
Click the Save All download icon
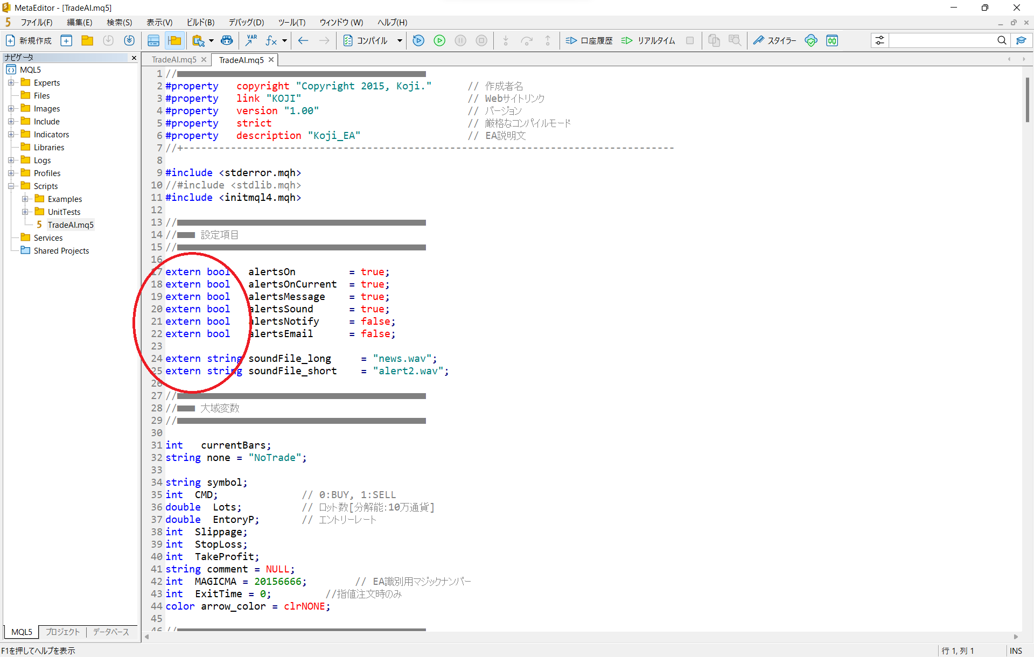click(x=129, y=40)
